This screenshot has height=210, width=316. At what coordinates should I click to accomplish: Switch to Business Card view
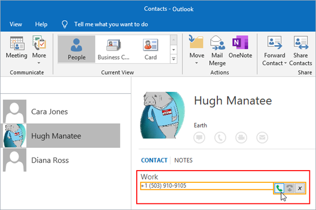[113, 49]
